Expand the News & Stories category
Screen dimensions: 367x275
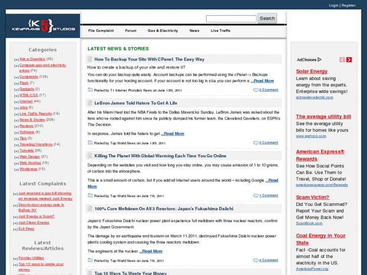tap(16, 120)
